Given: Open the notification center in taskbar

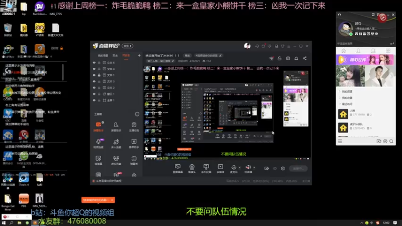Looking at the screenshot, I should pyautogui.click(x=395, y=222).
